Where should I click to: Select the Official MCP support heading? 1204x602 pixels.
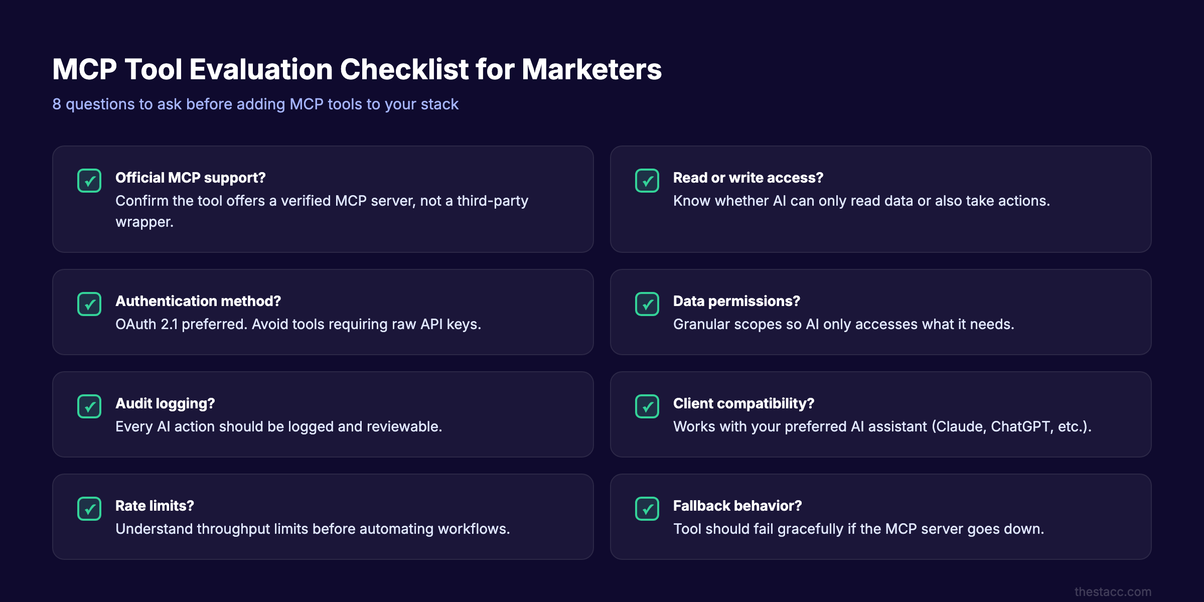[191, 178]
